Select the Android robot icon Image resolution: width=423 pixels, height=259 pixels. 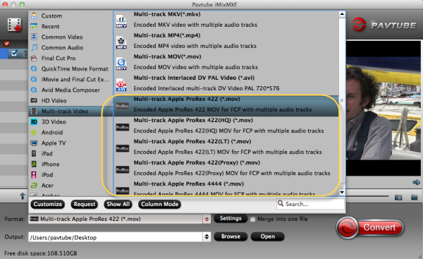(34, 133)
